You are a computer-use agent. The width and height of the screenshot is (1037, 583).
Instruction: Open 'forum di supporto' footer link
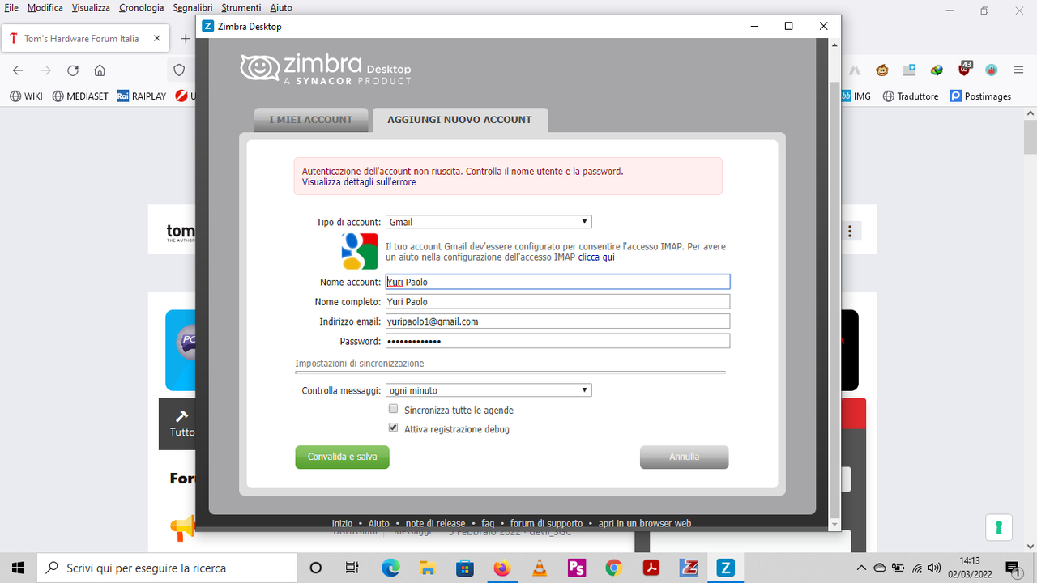pyautogui.click(x=546, y=523)
